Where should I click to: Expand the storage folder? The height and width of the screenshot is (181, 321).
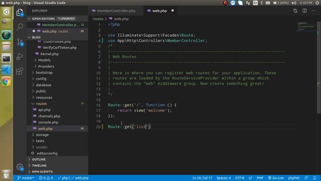point(42,135)
